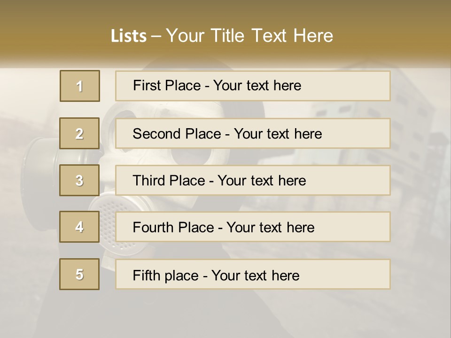Click the Third Place text box
This screenshot has height=338, width=451.
click(x=253, y=180)
